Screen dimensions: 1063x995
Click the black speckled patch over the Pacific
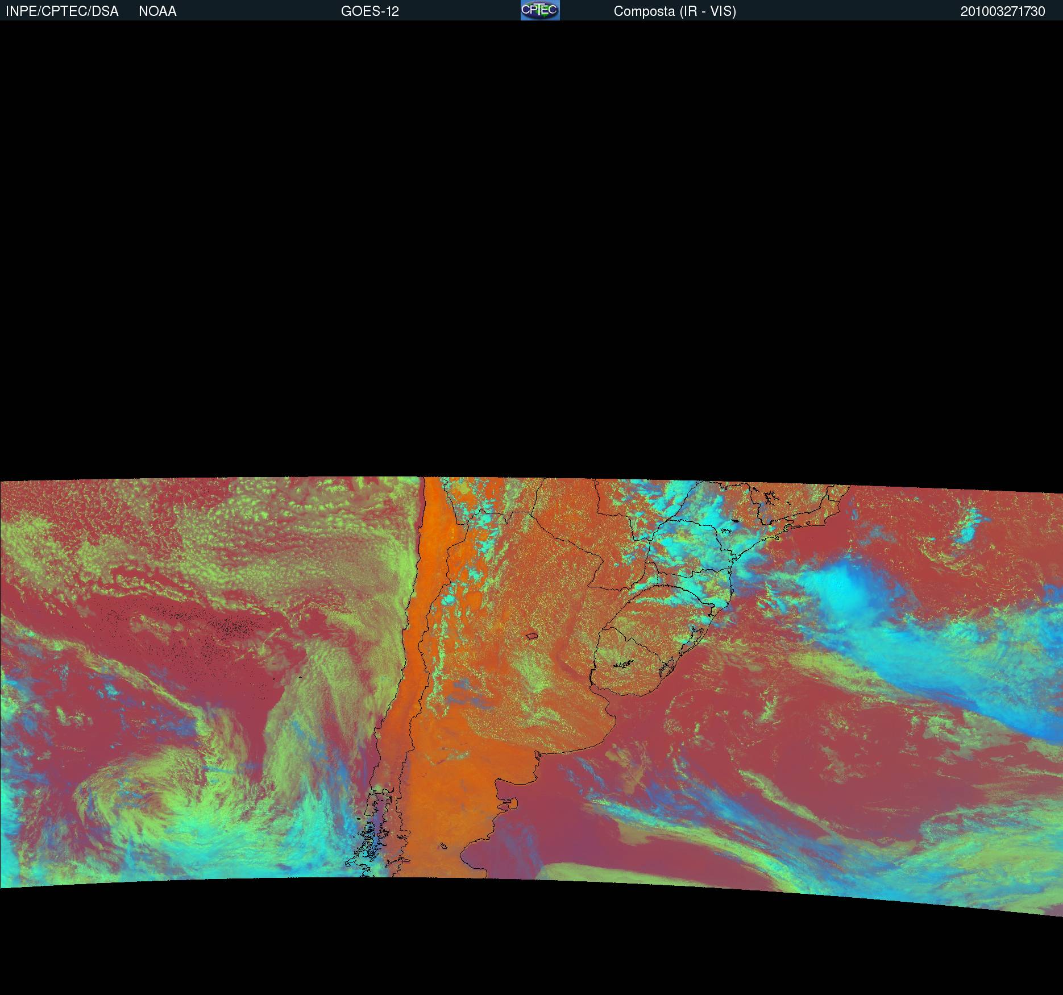point(233,625)
